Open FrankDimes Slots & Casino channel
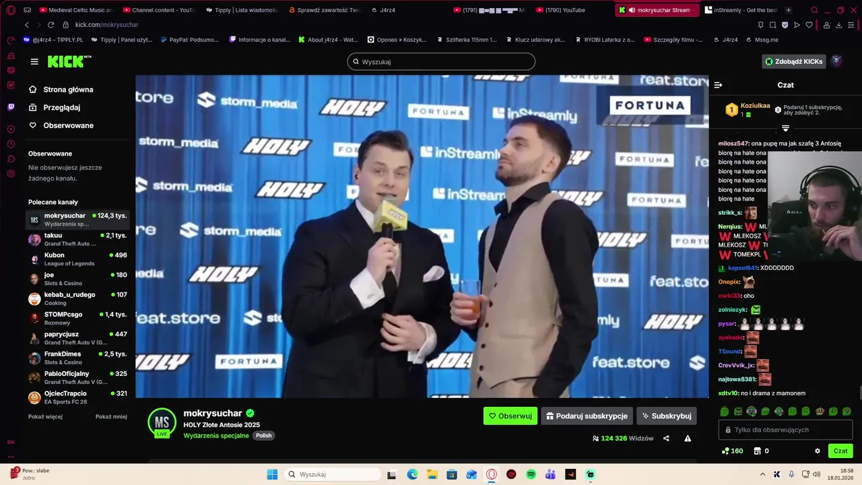 click(77, 358)
